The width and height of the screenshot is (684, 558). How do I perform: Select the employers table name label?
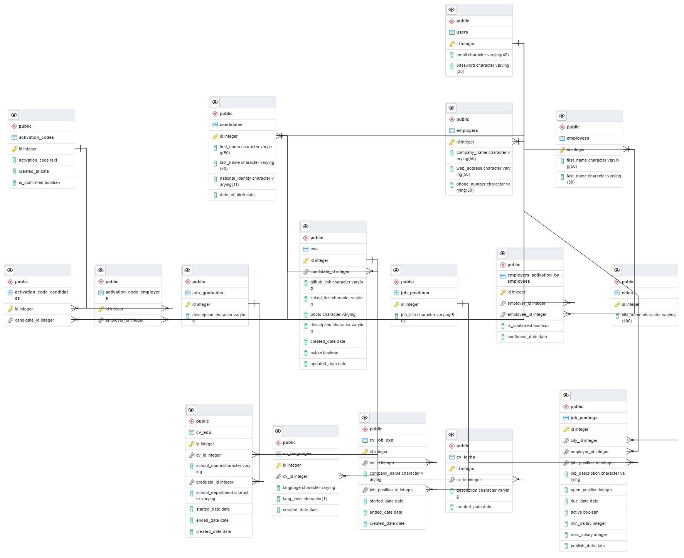(466, 130)
